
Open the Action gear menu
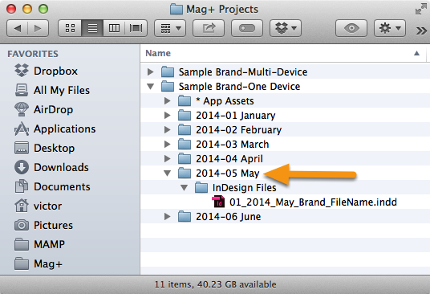[x=390, y=28]
